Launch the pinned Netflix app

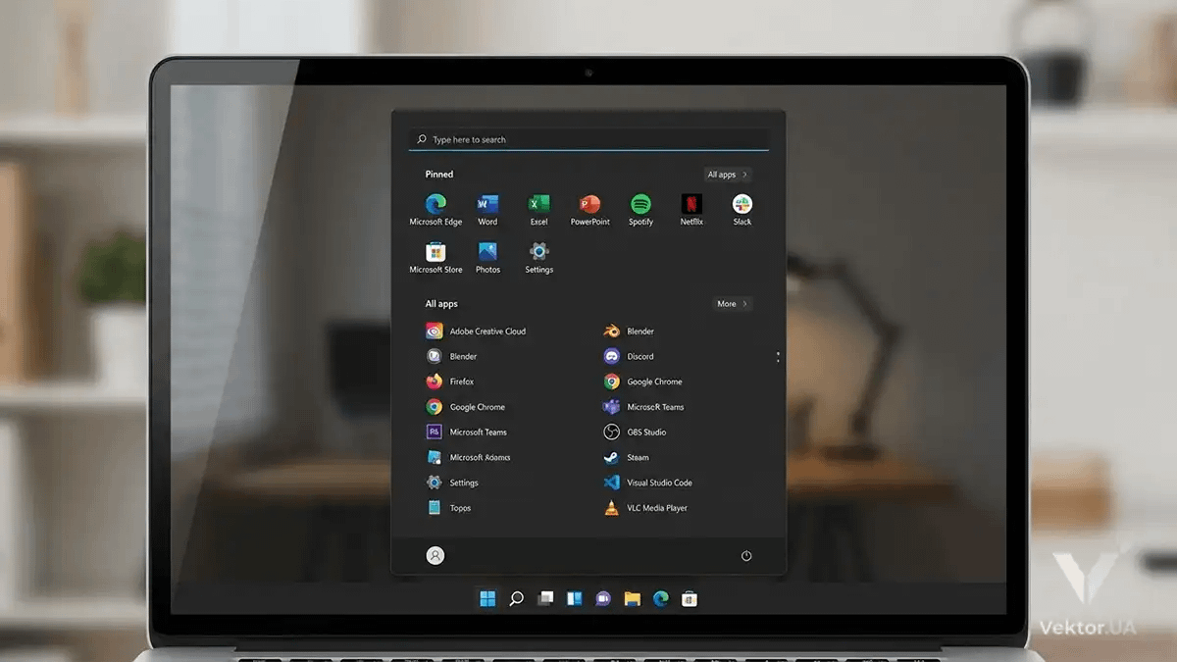691,205
